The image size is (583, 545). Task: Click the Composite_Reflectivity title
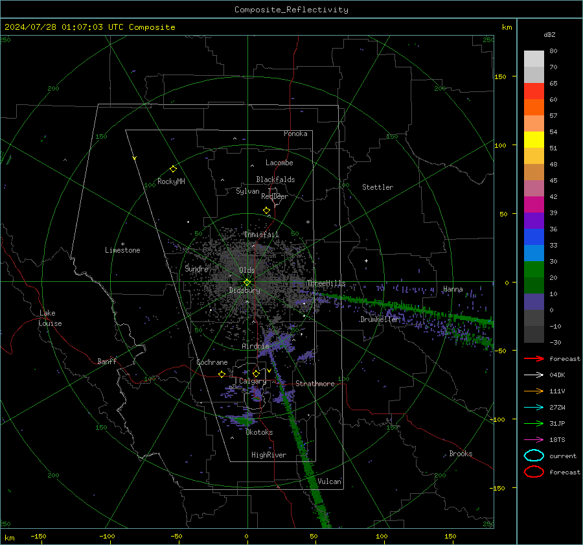[291, 10]
